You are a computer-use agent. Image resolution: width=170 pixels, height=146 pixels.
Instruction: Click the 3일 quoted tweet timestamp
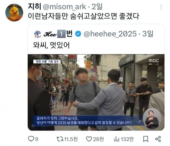click(148, 34)
